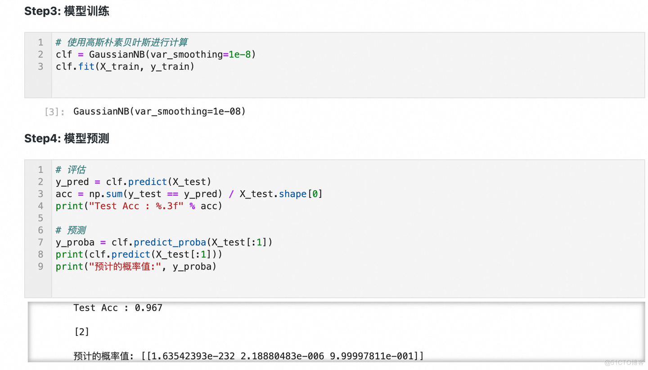Click the line 'print(clf.predict(X_test[:1]))'
The image size is (648, 370).
(139, 255)
